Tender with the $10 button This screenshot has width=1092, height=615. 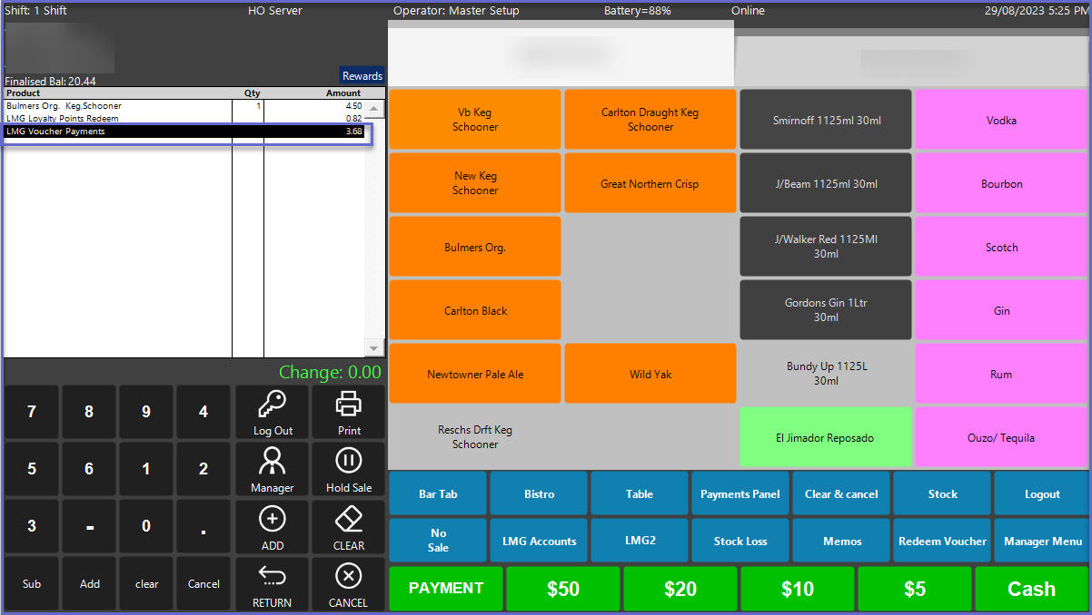point(798,589)
